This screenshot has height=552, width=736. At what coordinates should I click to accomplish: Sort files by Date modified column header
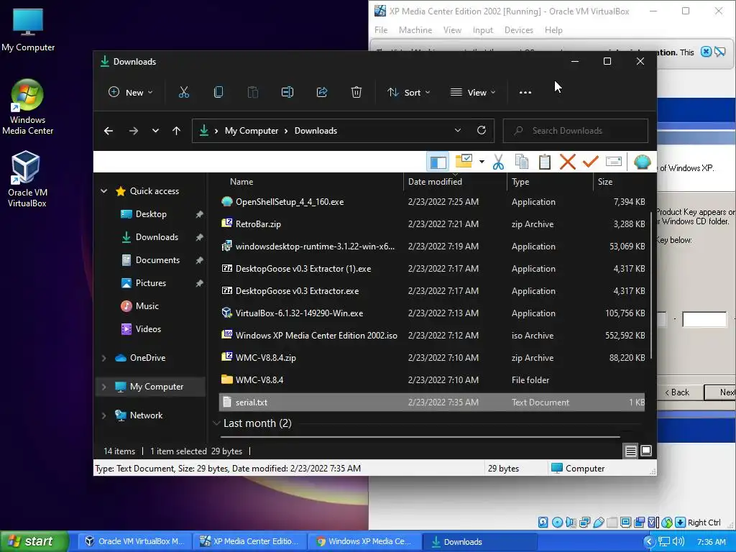pyautogui.click(x=454, y=182)
